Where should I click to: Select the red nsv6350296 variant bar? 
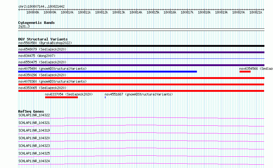click(141, 78)
